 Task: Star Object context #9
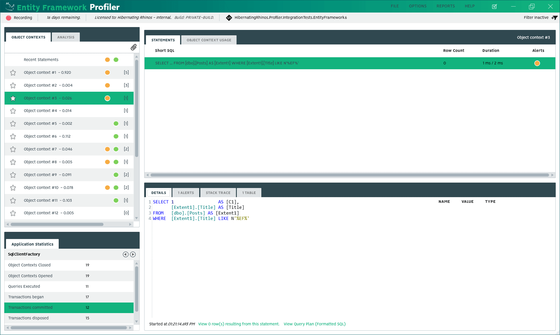click(13, 175)
